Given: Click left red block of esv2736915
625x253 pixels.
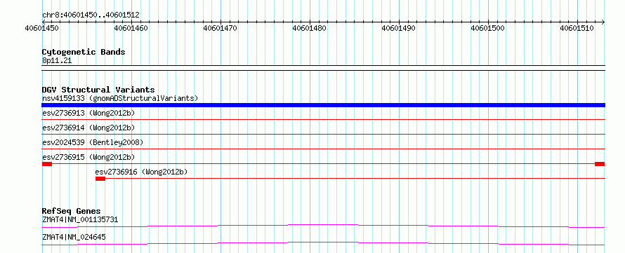Looking at the screenshot, I should (47, 164).
